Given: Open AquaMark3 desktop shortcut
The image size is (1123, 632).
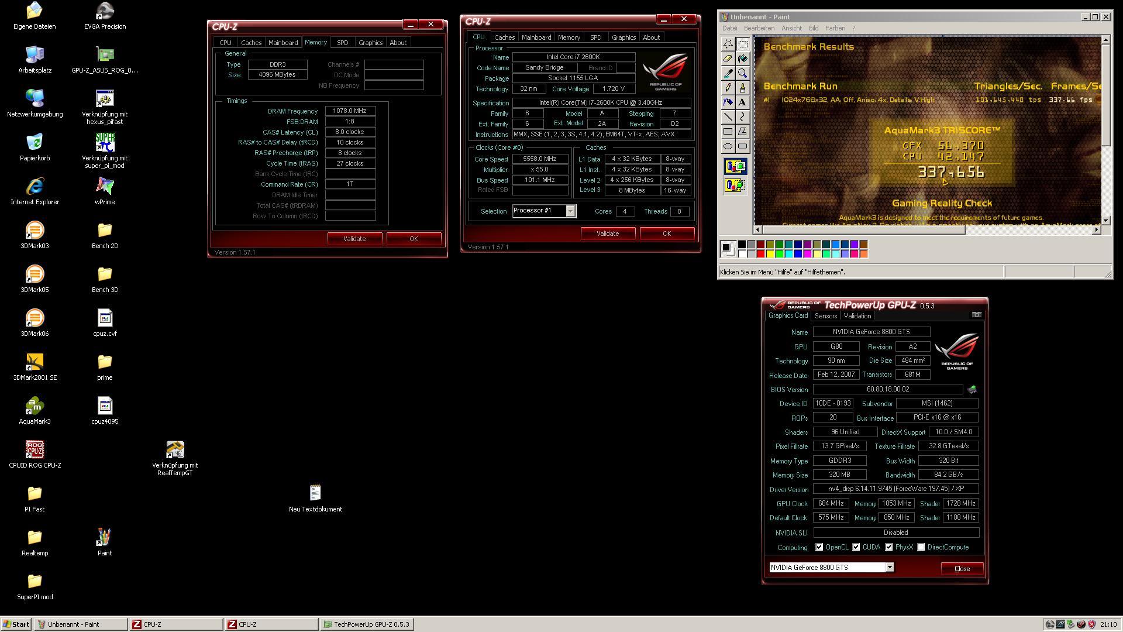Looking at the screenshot, I should (x=35, y=410).
